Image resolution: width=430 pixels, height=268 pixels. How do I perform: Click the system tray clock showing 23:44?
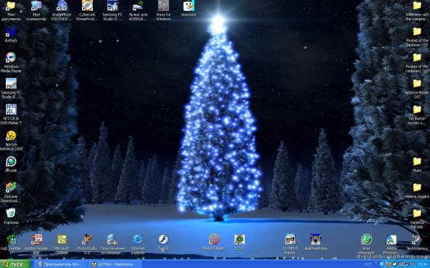423,264
